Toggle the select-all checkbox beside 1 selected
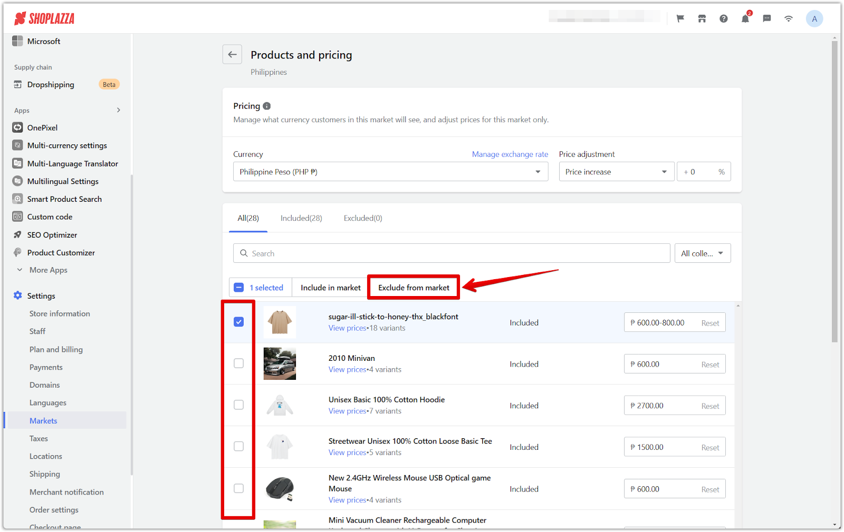 pyautogui.click(x=239, y=288)
